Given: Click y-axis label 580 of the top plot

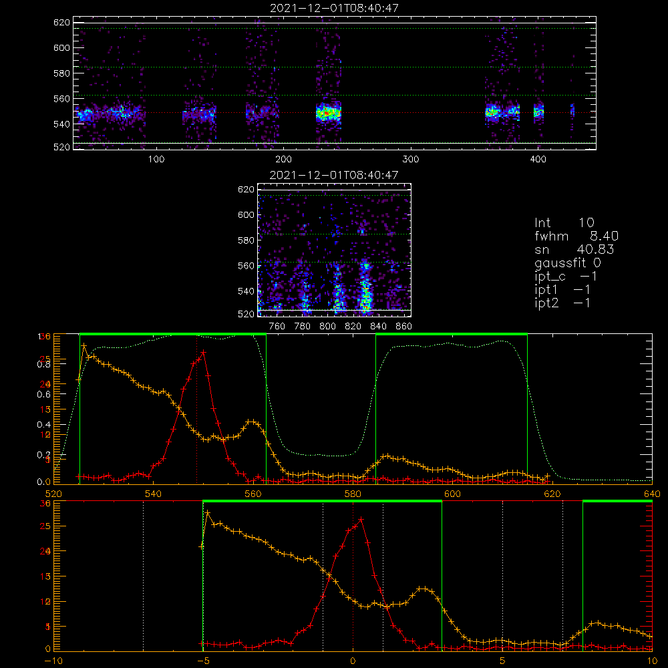Looking at the screenshot, I should tap(61, 73).
